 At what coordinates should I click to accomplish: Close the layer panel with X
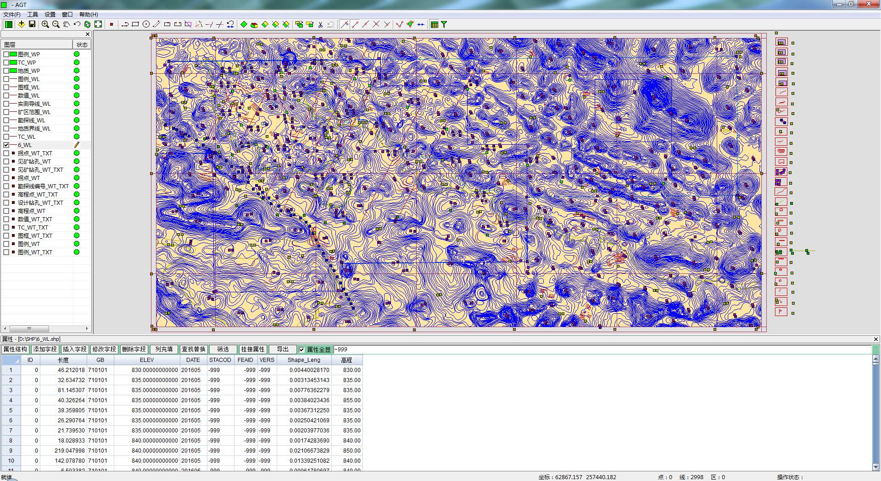[x=88, y=34]
